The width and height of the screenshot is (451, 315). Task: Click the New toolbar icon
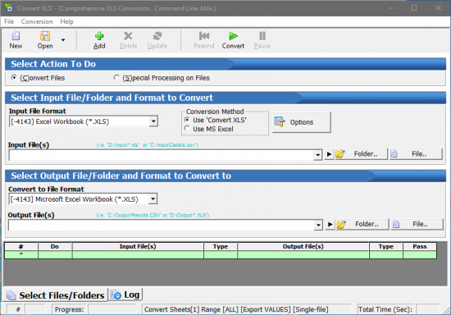pyautogui.click(x=16, y=36)
